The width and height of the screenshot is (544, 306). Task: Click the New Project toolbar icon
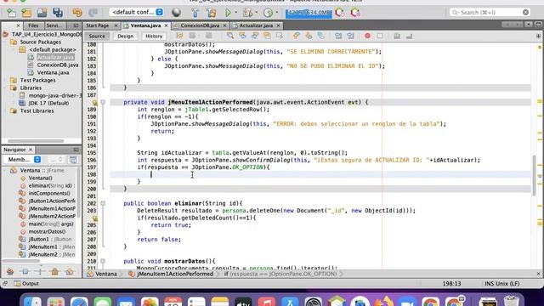[x=26, y=13]
